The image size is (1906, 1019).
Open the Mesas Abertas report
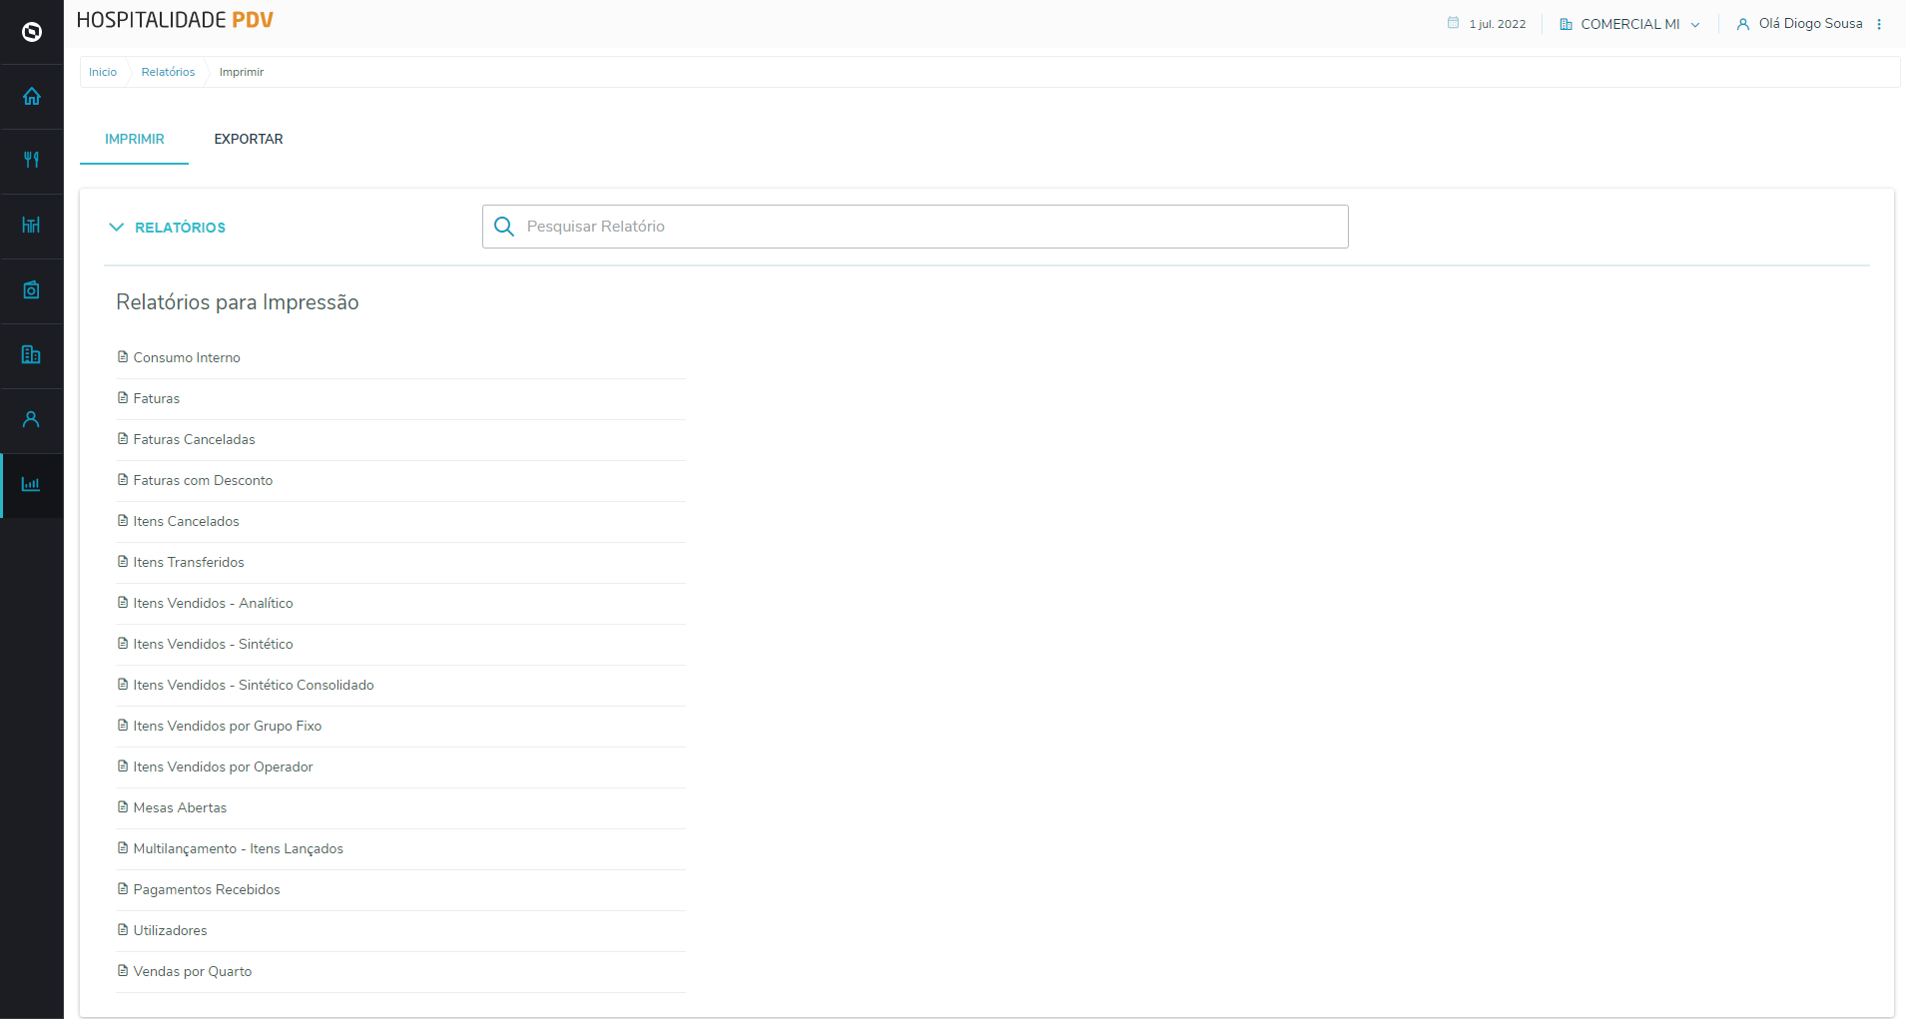pos(180,807)
